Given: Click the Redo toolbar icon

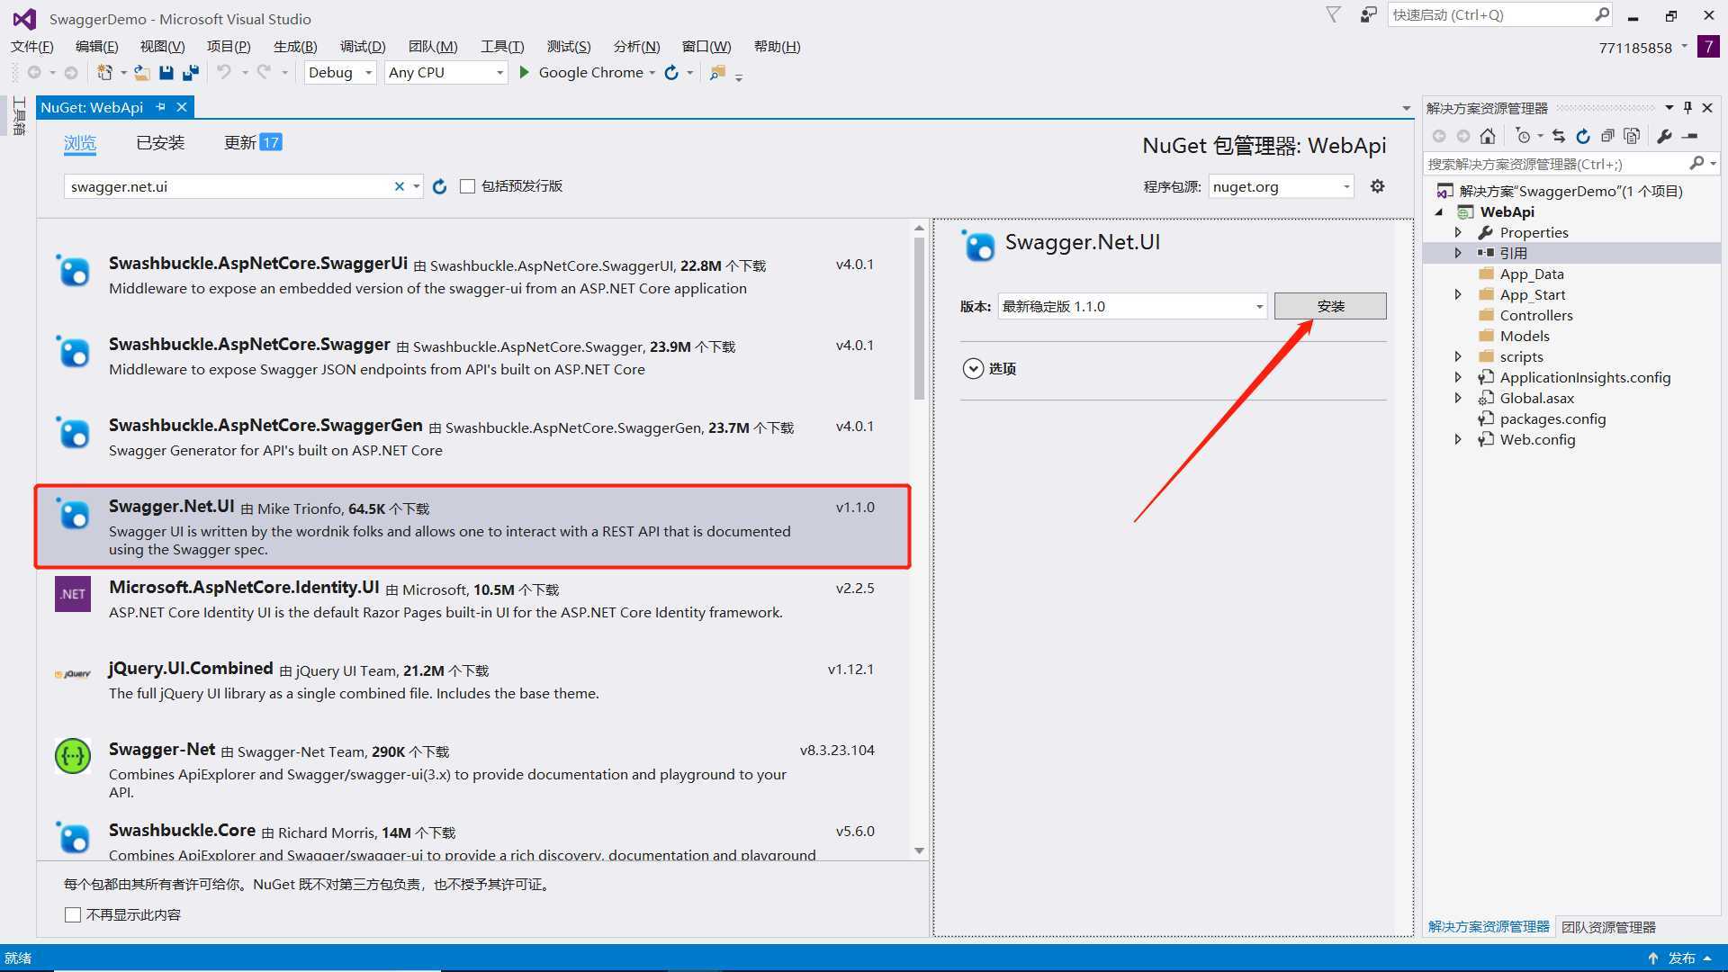Looking at the screenshot, I should click(264, 72).
